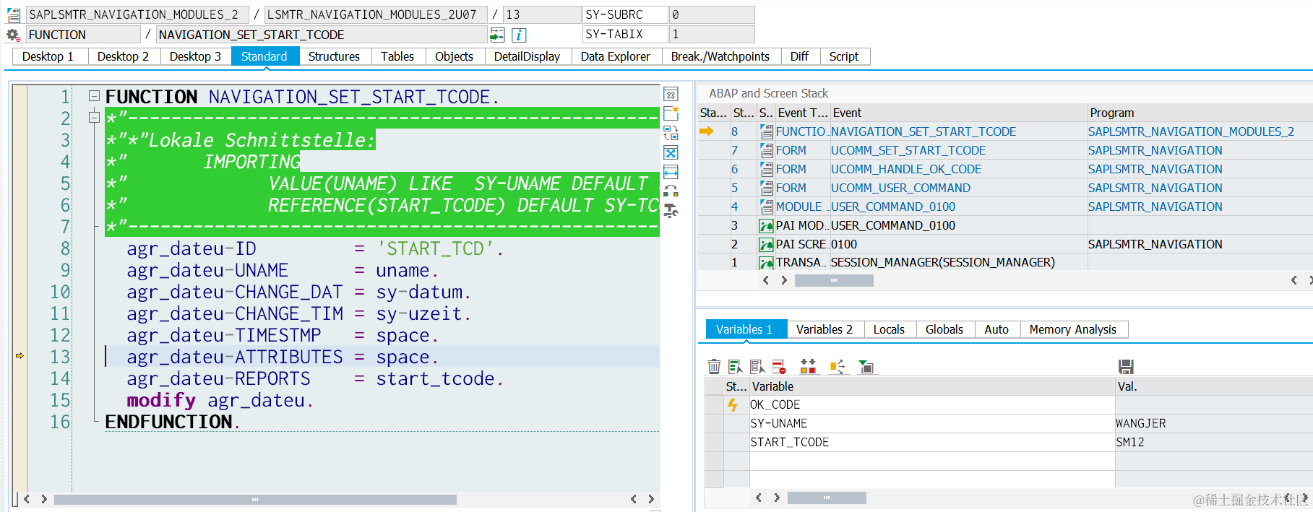Image resolution: width=1313 pixels, height=512 pixels.
Task: Close the source code tool
Action: [671, 95]
